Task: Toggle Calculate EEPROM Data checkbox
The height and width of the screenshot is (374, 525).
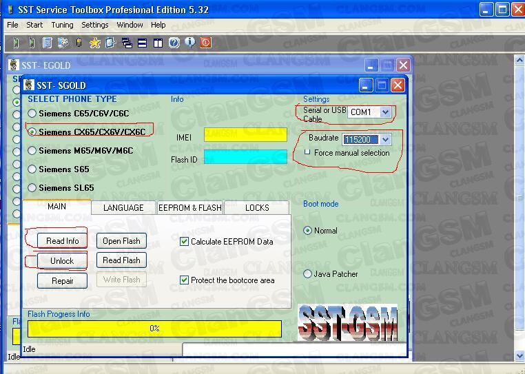Action: 184,241
